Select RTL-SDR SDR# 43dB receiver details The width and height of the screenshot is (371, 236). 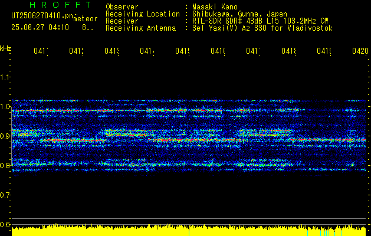(x=260, y=21)
